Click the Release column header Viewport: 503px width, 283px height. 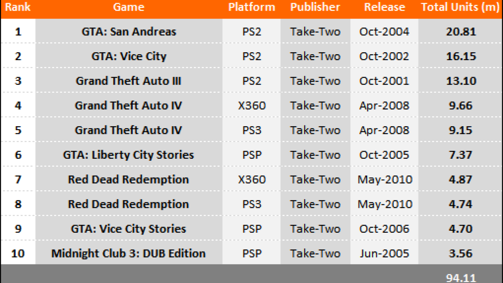384,7
